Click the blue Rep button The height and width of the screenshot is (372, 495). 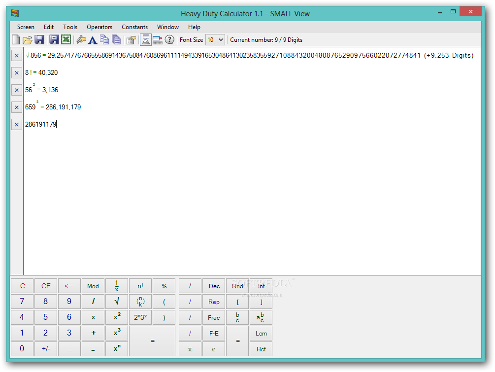214,302
